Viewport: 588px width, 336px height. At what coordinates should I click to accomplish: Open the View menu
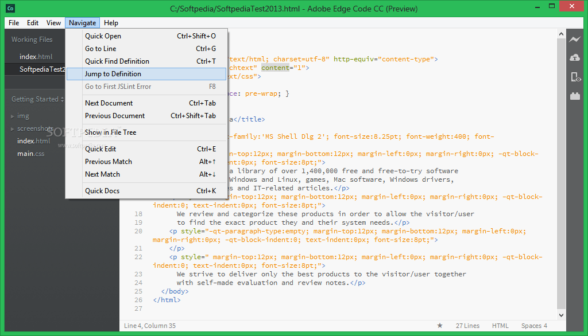pyautogui.click(x=53, y=23)
